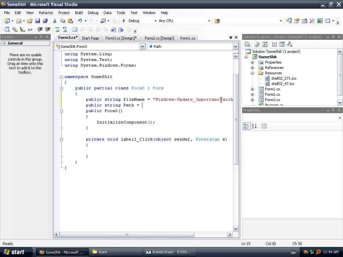Click the Command Window toolbar icon

[x=328, y=21]
